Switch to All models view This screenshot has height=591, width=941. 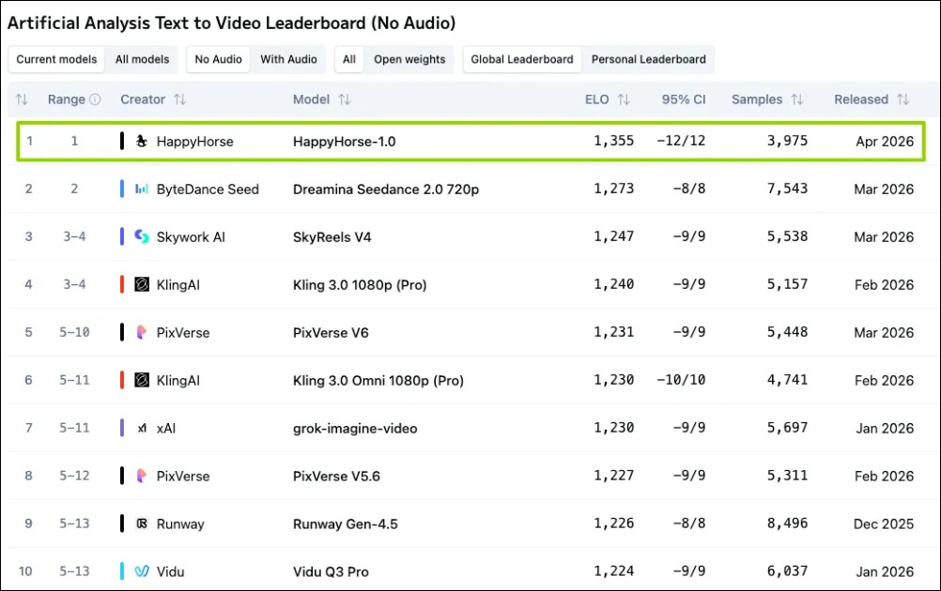(x=142, y=59)
